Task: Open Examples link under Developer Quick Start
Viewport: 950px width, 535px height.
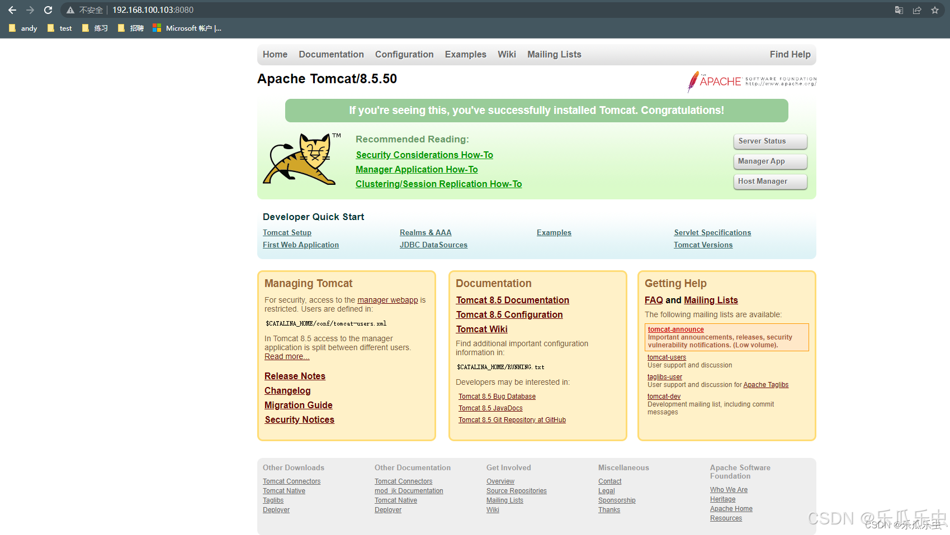Action: tap(554, 232)
